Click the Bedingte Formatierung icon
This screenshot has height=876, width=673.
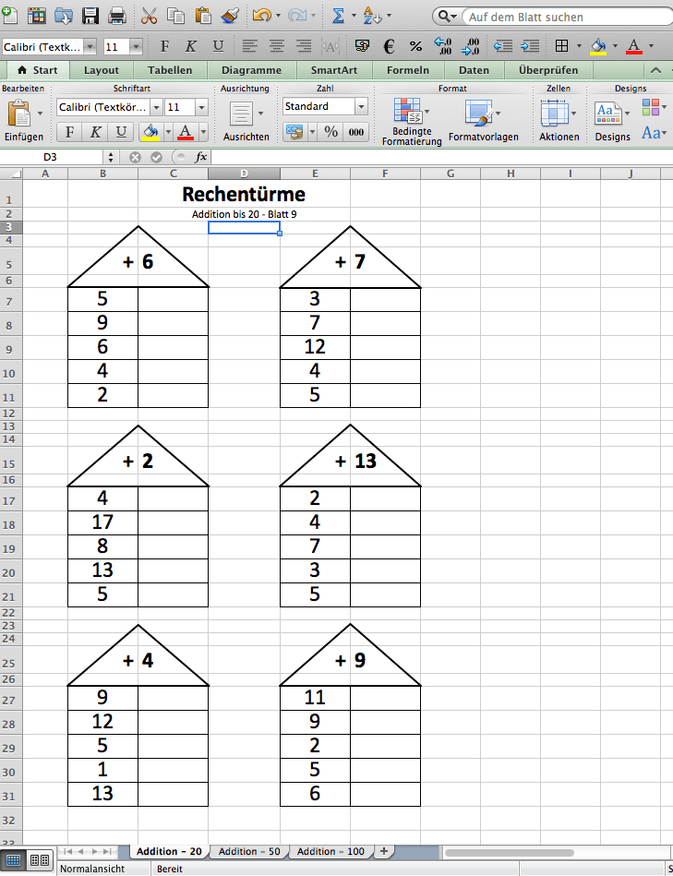pyautogui.click(x=406, y=119)
